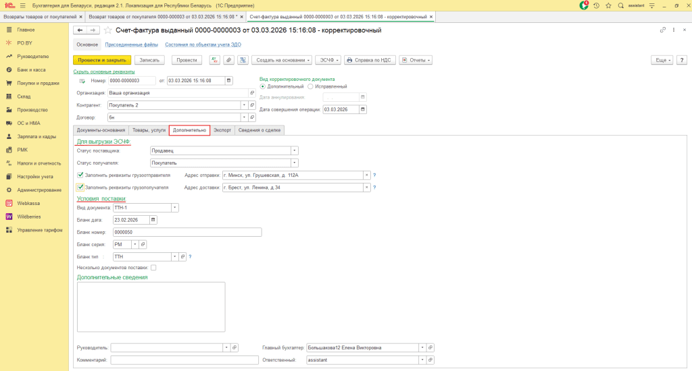Enable Несколько документов поставки checkbox
692x371 pixels.
click(x=153, y=268)
